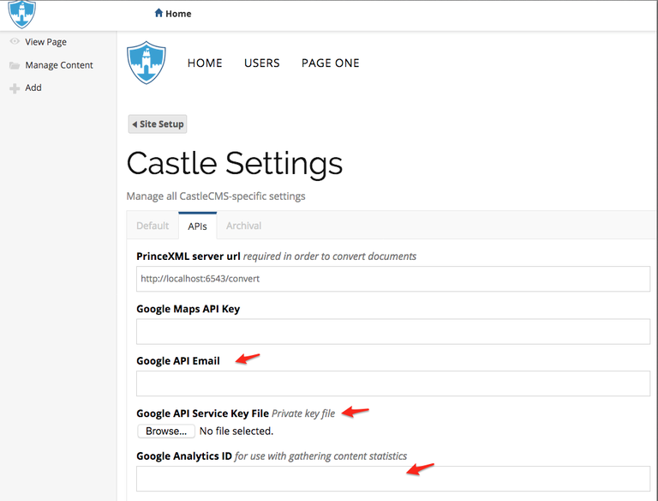Viewport: 658px width, 501px height.
Task: Click the Manage Content folder icon
Action: 15,65
